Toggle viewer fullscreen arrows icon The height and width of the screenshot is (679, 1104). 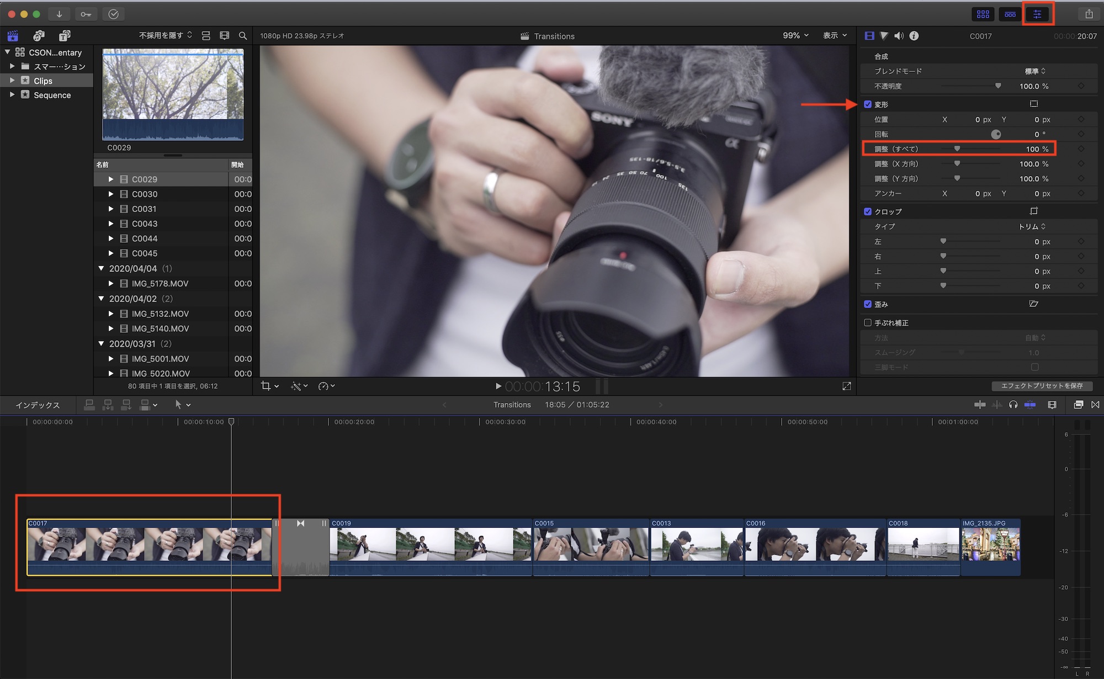tap(847, 386)
